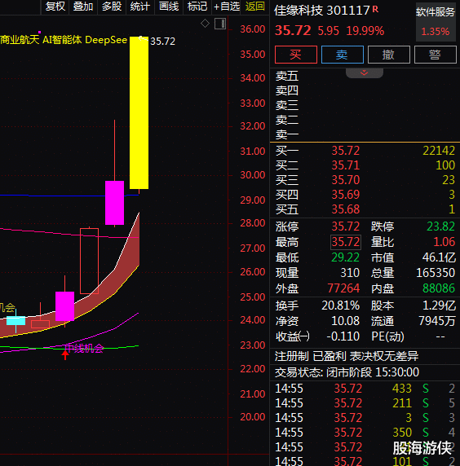The image size is (460, 466).
Task: Select the 叠加 overlay toolbar item
Action: (x=83, y=7)
